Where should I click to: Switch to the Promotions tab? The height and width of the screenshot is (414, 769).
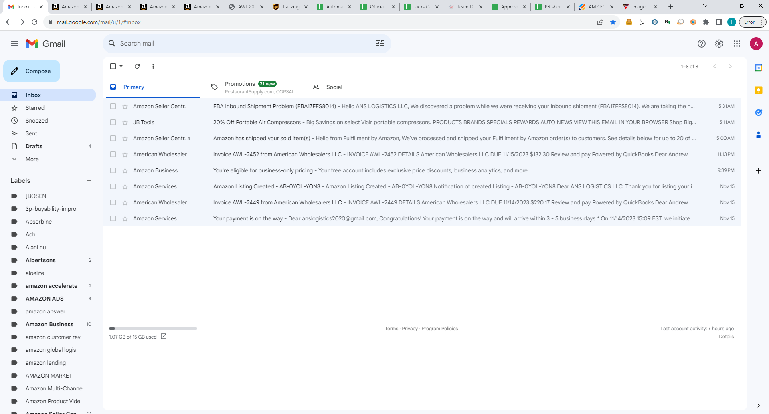(253, 87)
